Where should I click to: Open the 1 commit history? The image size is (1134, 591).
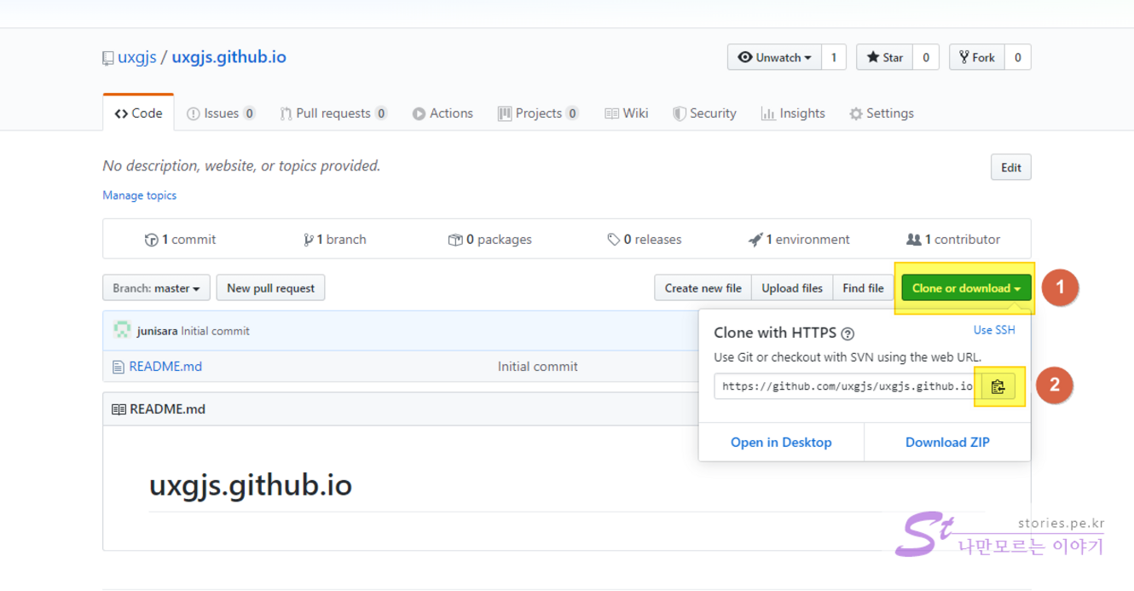click(181, 240)
